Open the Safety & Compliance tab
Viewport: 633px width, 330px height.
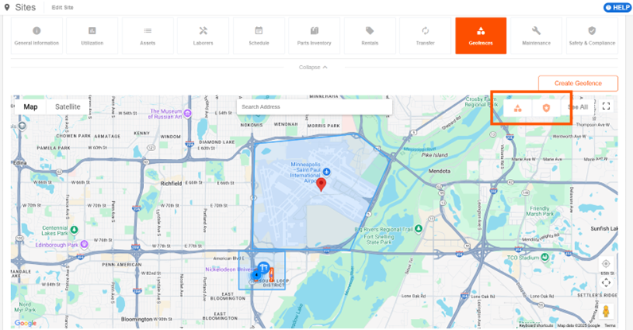pyautogui.click(x=592, y=36)
